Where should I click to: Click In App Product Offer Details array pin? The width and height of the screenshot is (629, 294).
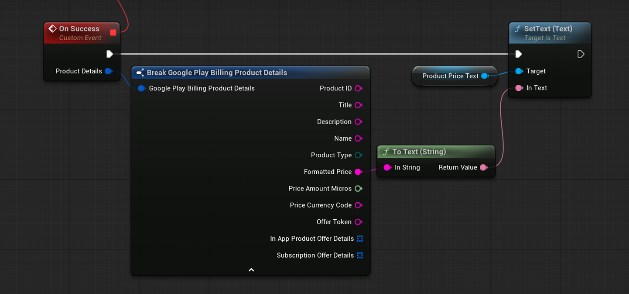tap(360, 239)
